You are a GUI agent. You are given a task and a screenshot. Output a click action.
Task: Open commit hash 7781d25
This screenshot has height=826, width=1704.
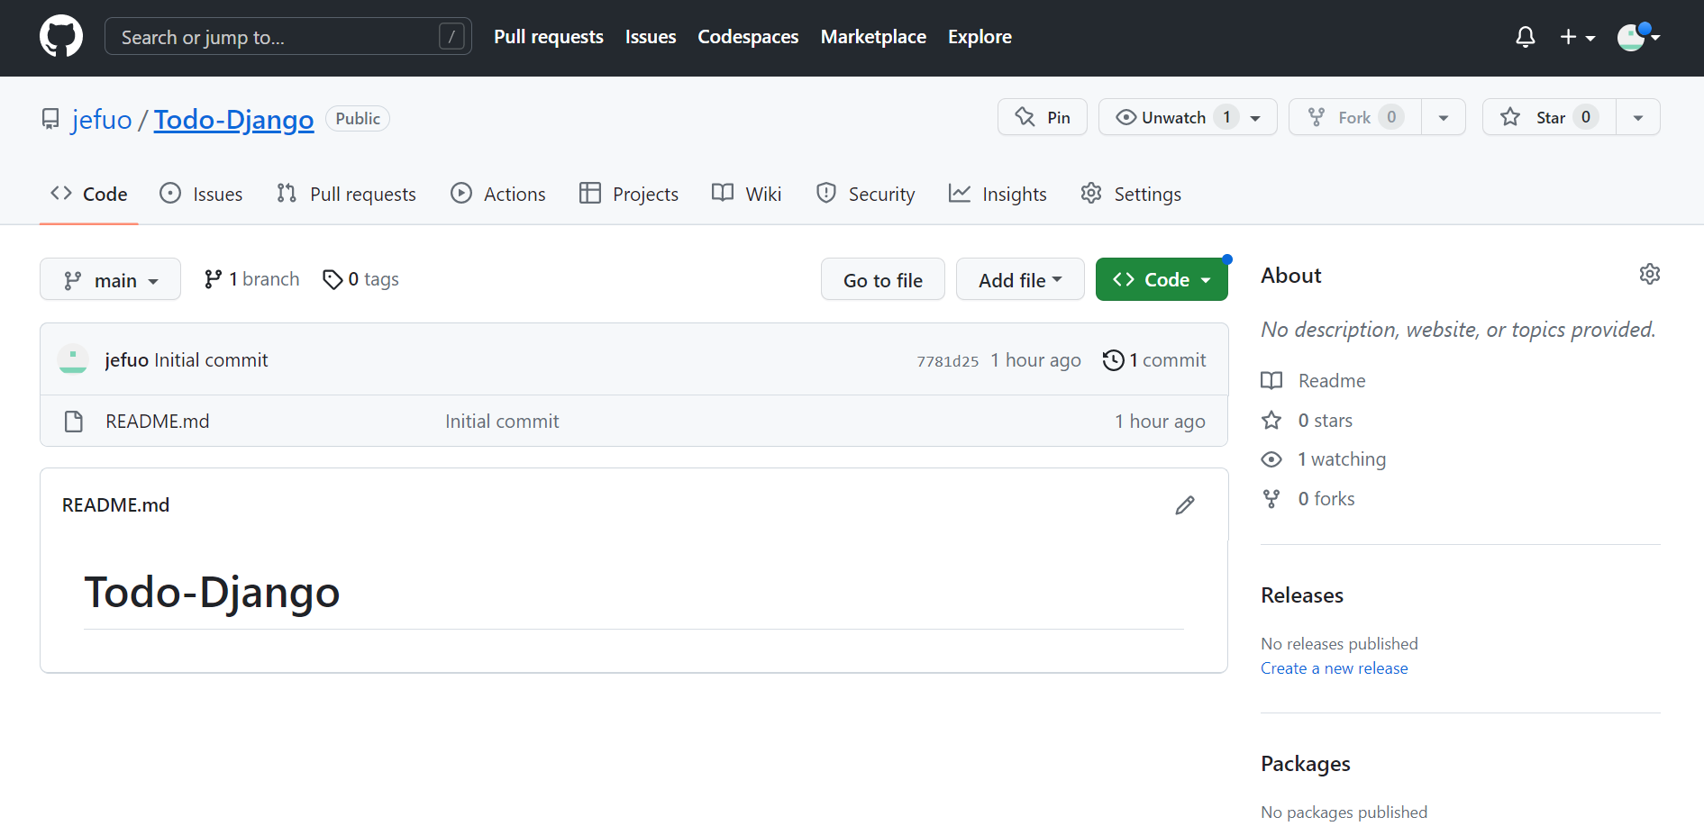(x=948, y=361)
